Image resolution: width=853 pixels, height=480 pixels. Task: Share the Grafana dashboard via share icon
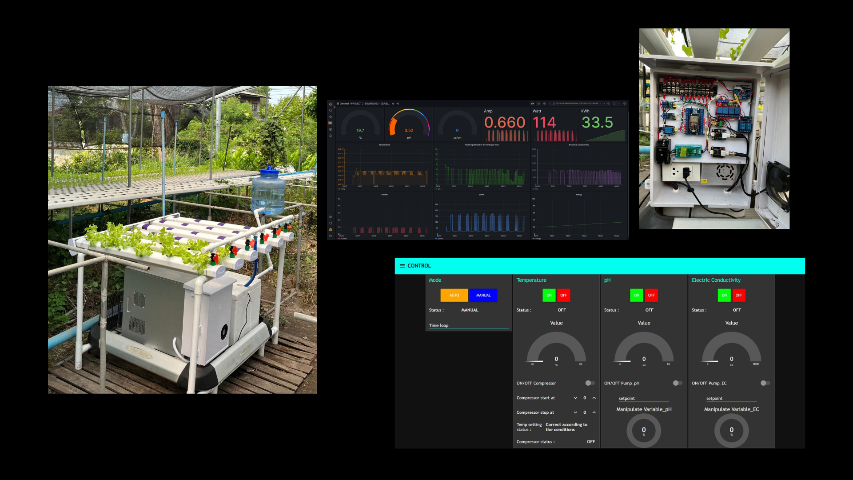click(x=398, y=104)
